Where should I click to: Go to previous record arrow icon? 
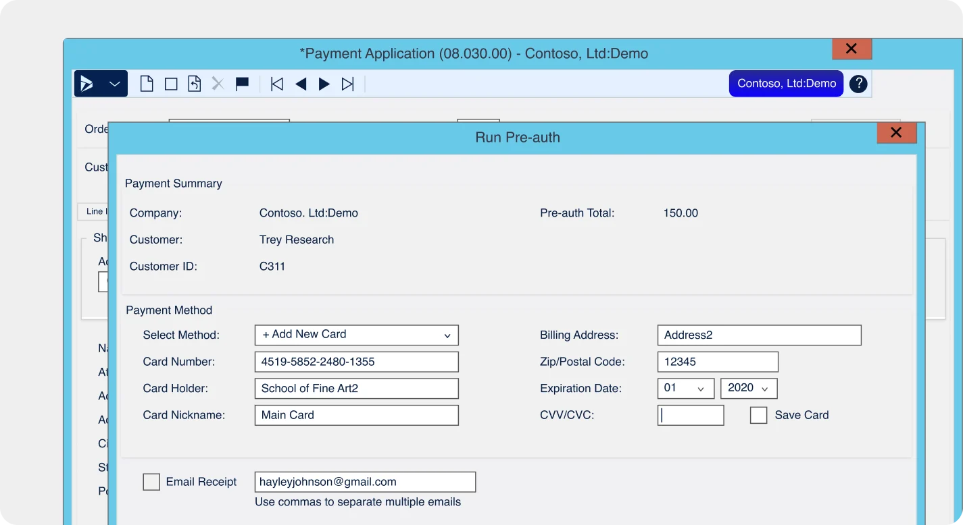coord(301,84)
